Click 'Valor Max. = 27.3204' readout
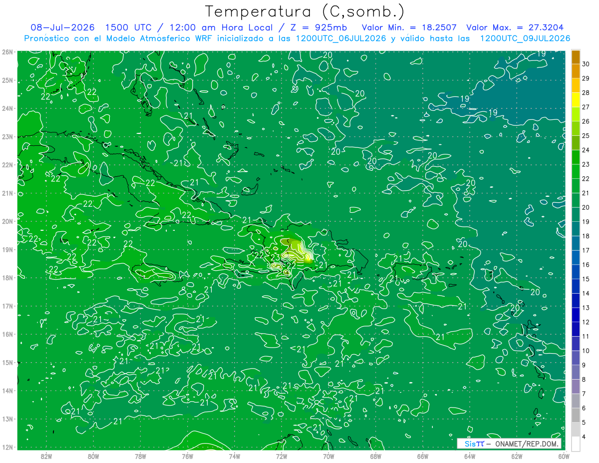Screen dimensions: 599x463 coord(515,27)
